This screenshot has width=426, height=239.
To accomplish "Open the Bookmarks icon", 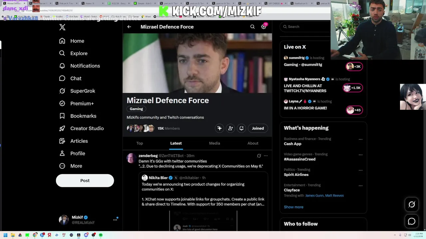I will [x=62, y=116].
